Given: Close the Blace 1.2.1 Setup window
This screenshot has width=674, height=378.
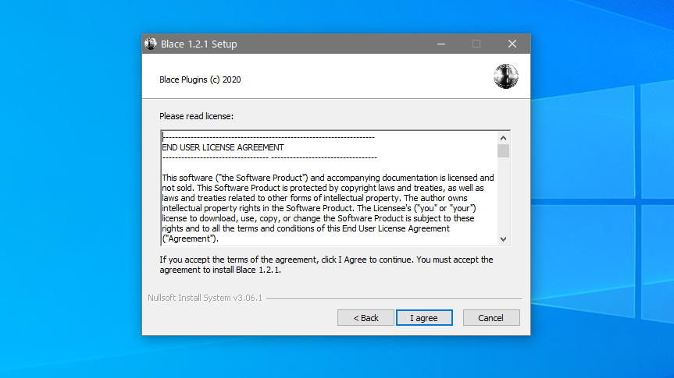Looking at the screenshot, I should [x=512, y=44].
